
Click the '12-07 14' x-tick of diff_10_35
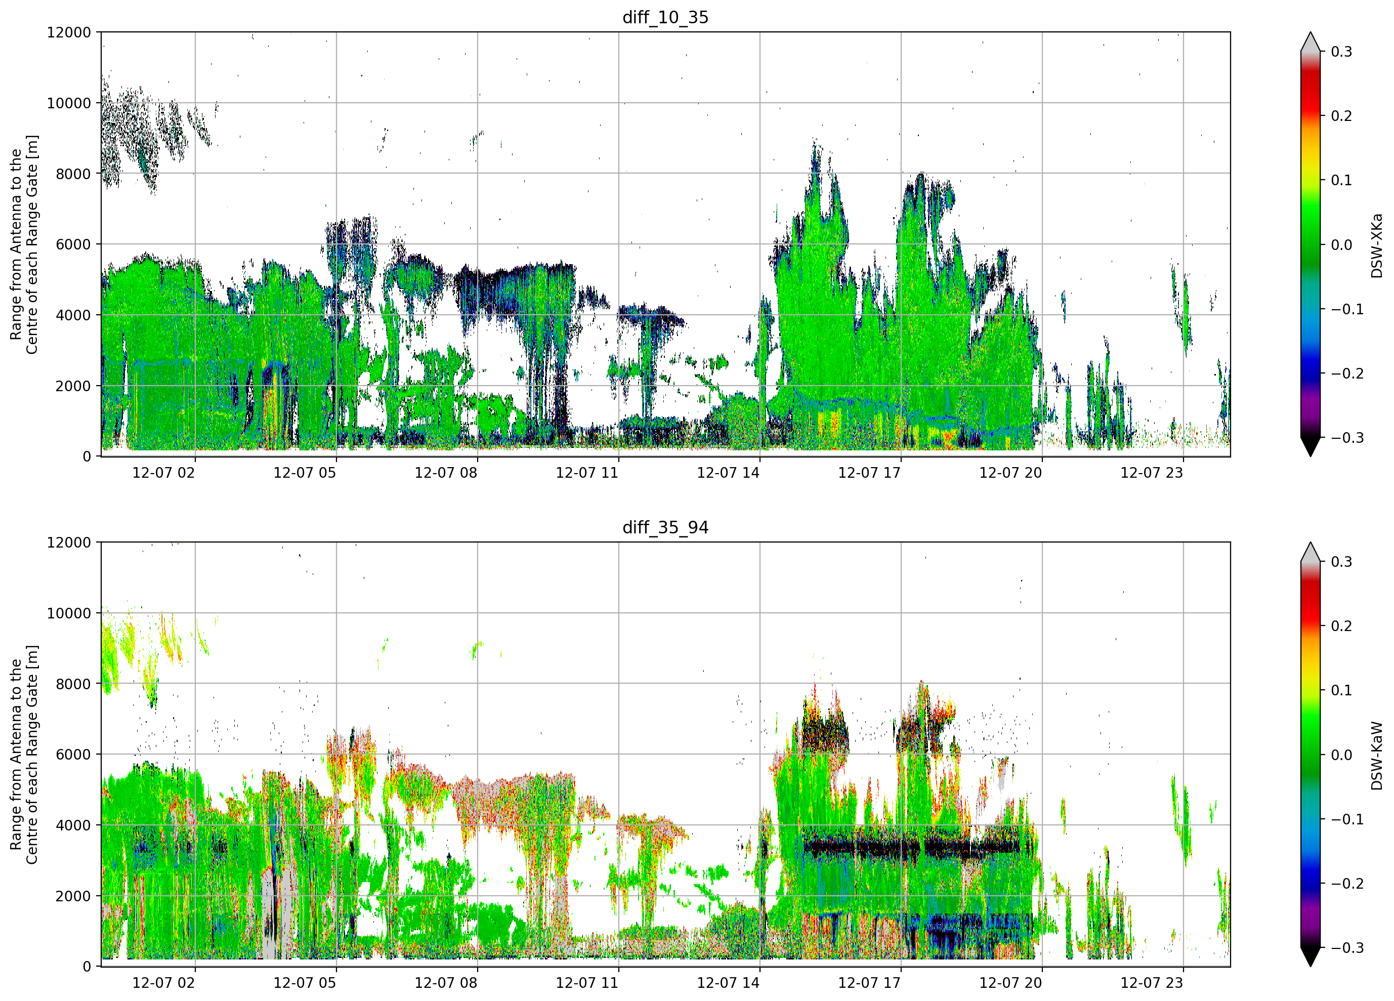[x=728, y=473]
